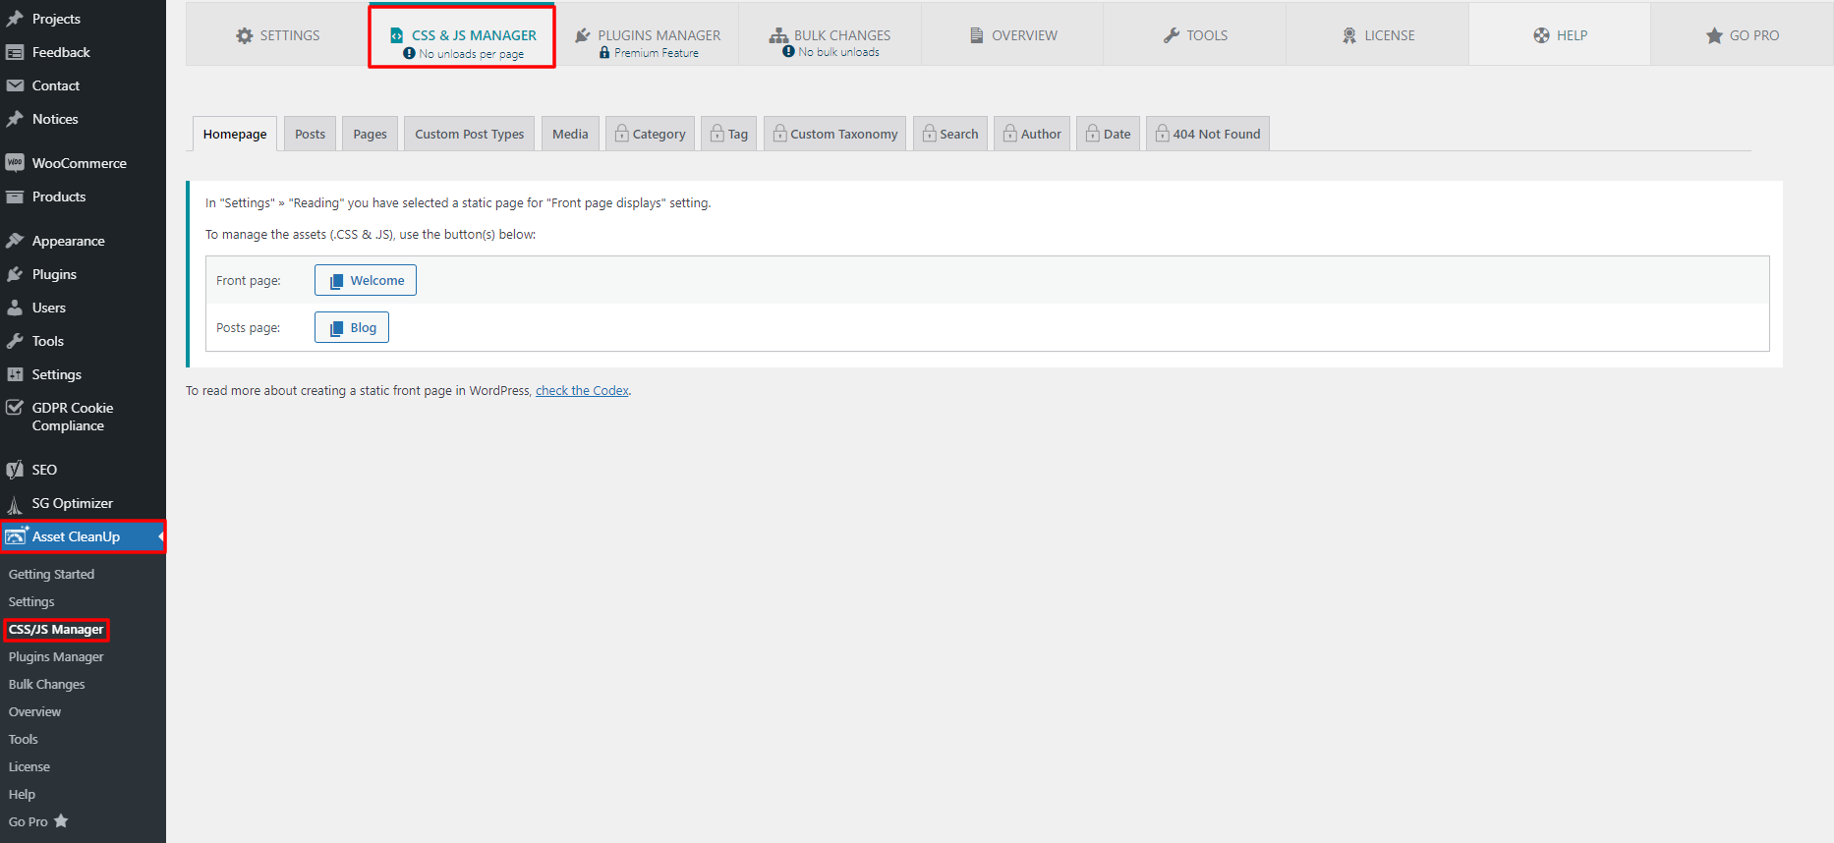This screenshot has height=843, width=1834.
Task: Click the Products archive icon in sidebar
Action: pyautogui.click(x=15, y=197)
